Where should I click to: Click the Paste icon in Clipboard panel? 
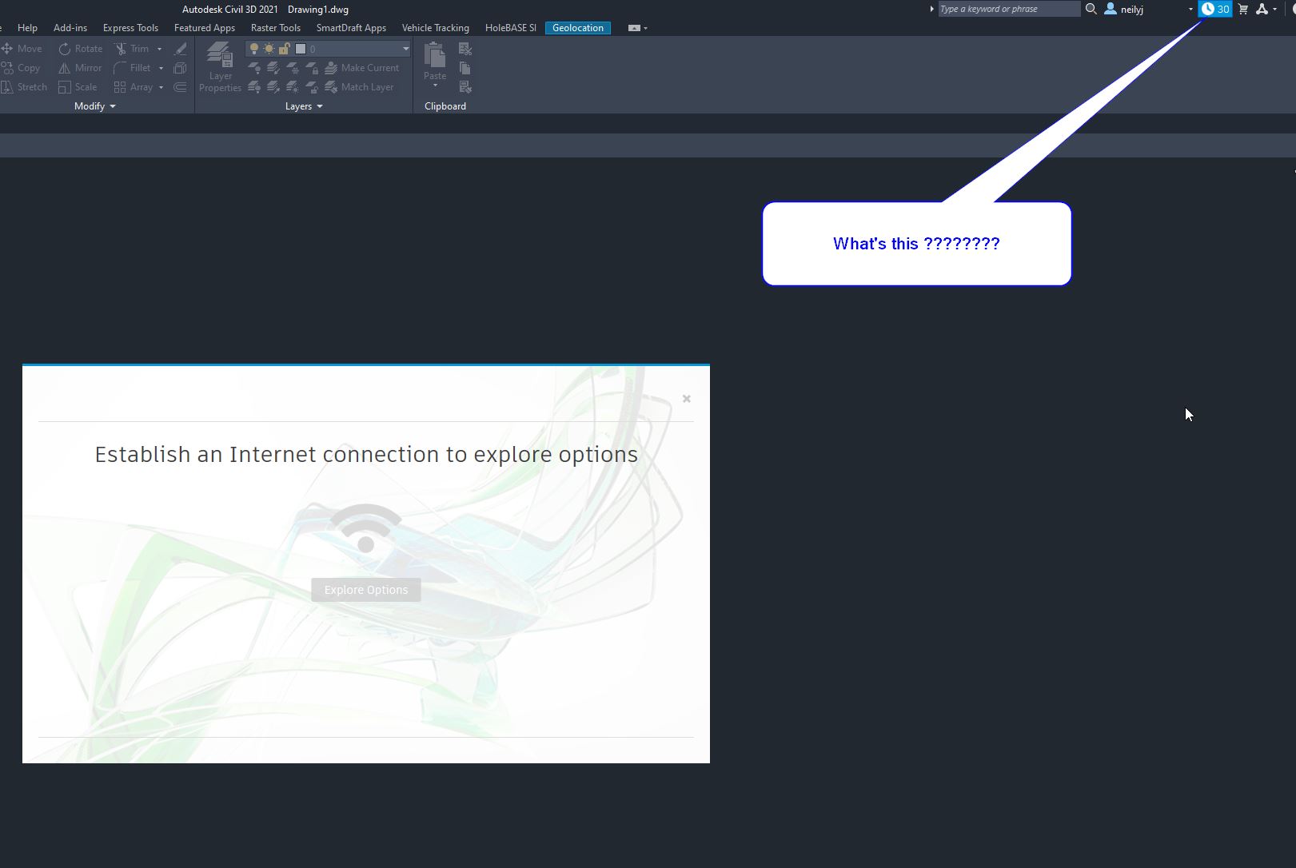pyautogui.click(x=434, y=56)
